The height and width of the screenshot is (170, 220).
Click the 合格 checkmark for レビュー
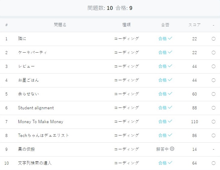click(x=170, y=66)
